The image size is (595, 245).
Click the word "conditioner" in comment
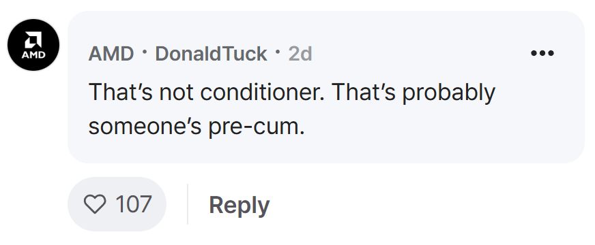[262, 92]
